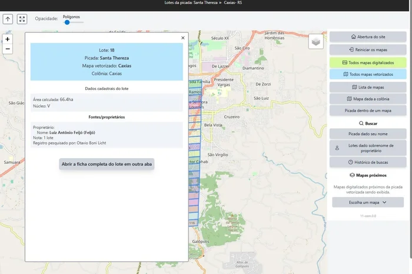
Task: View Histórico de buscas
Action: point(368,162)
